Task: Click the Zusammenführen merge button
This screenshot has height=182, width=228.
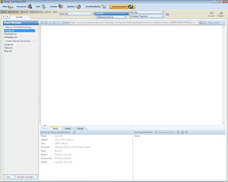Action: (x=165, y=132)
